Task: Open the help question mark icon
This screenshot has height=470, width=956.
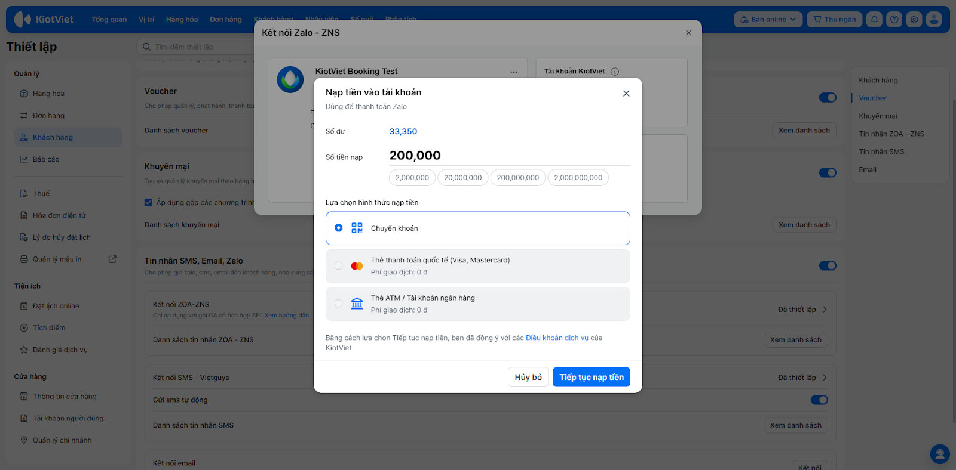Action: pos(894,20)
